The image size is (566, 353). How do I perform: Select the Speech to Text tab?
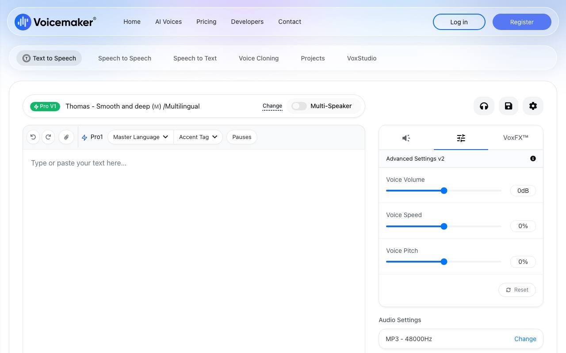click(x=195, y=58)
